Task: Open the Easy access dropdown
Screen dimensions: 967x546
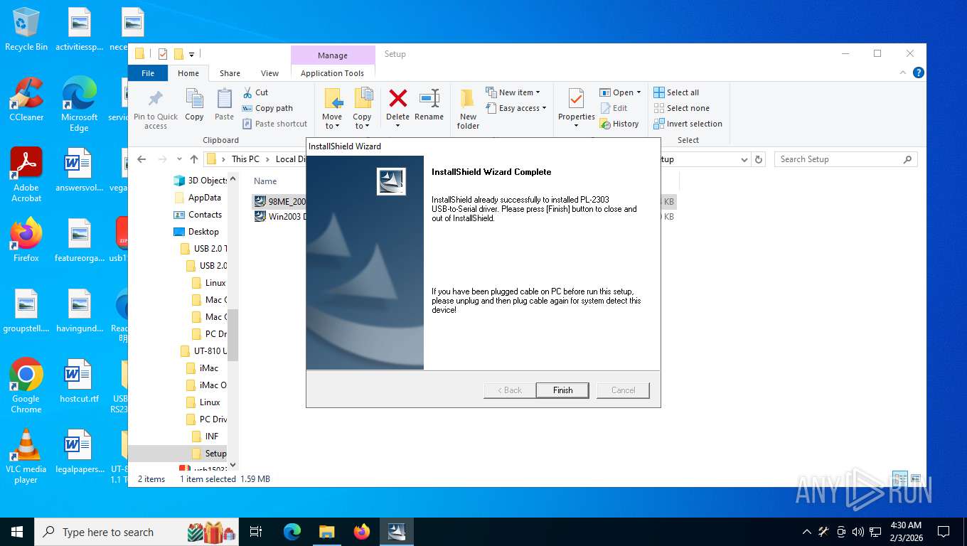Action: 516,108
